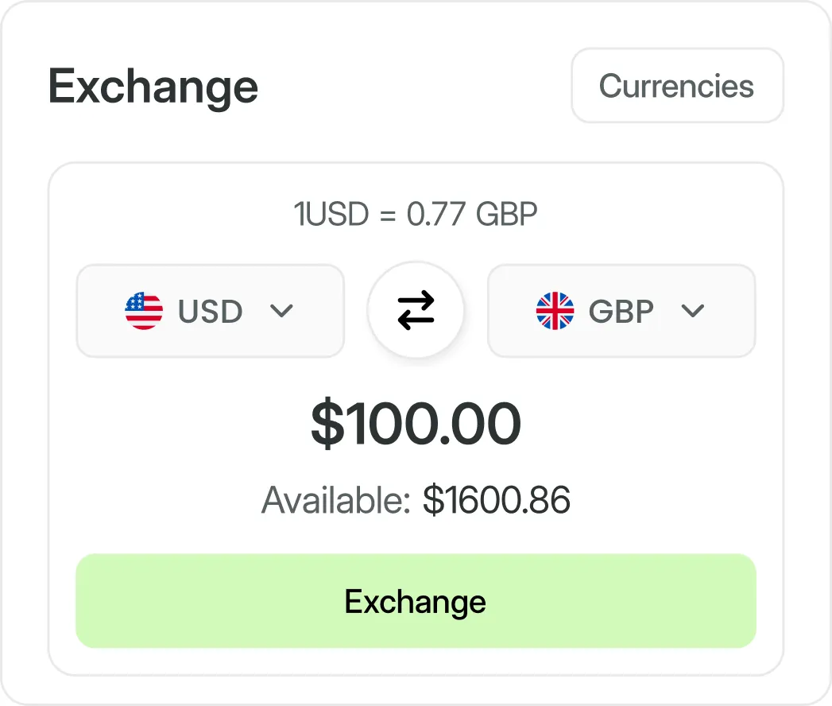832x706 pixels.
Task: Click the Available: $1600.86 balance text
Action: pos(416,501)
